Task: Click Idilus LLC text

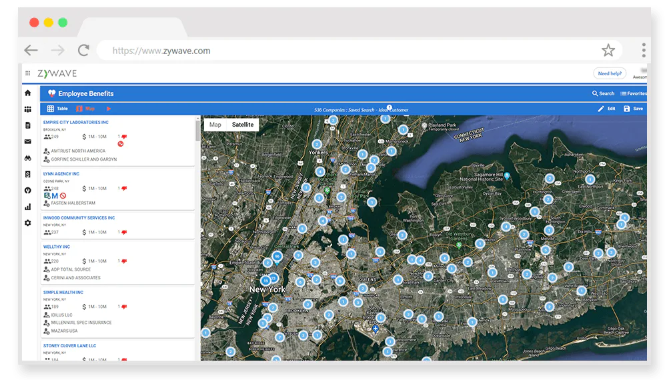Action: (x=61, y=315)
